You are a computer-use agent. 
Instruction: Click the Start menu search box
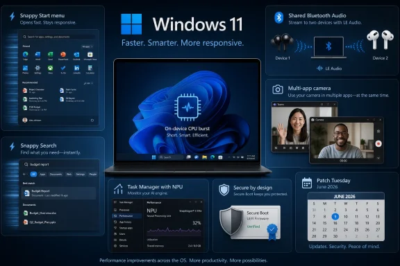pos(58,37)
